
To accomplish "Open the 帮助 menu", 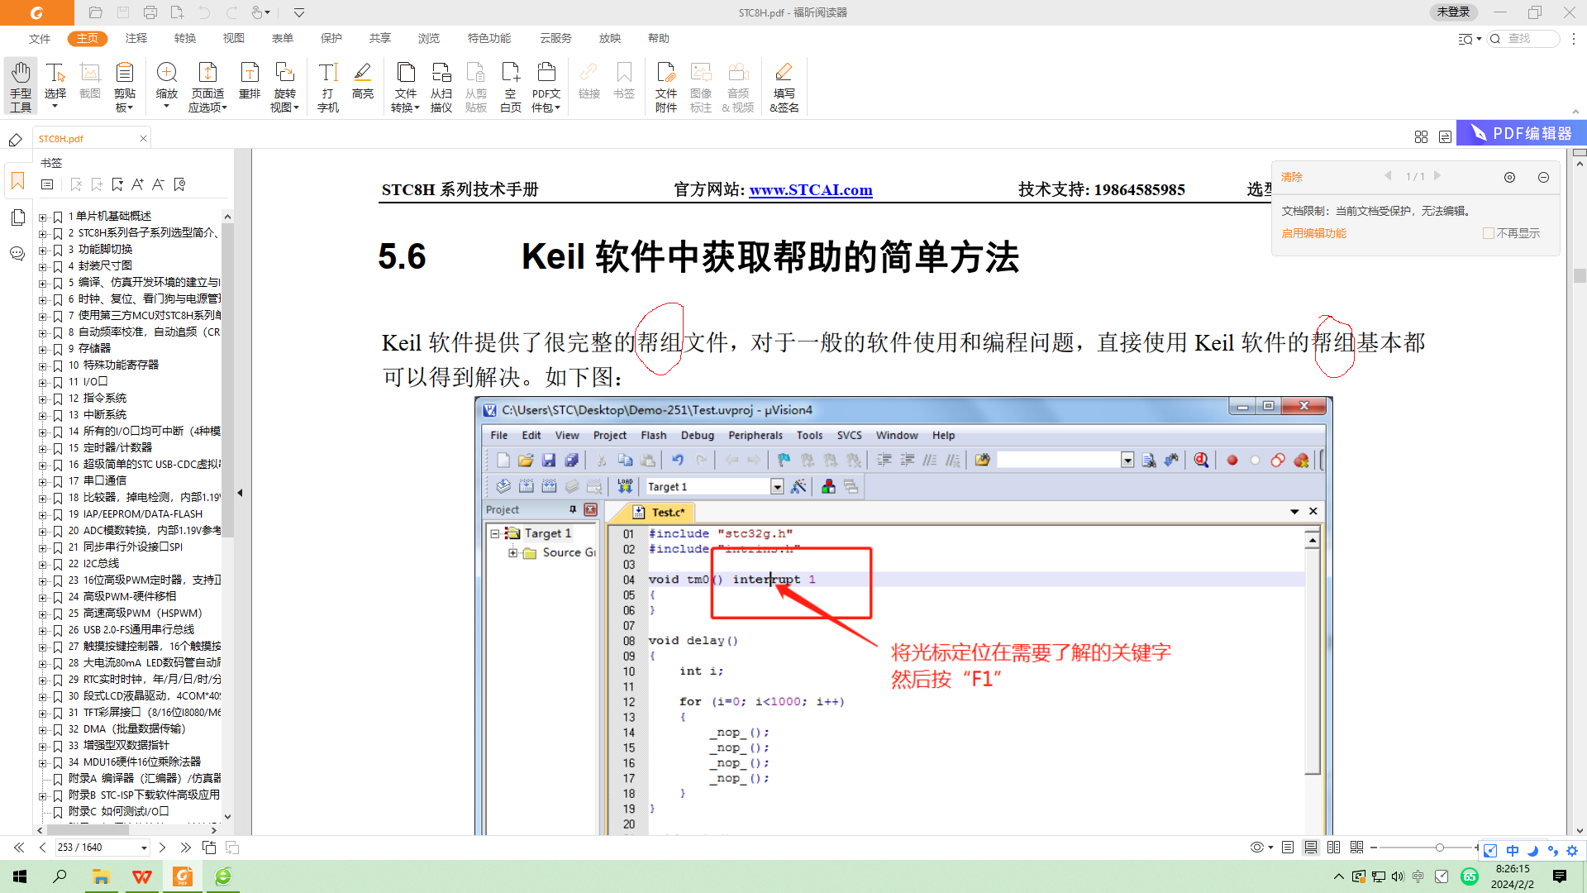I will point(659,38).
